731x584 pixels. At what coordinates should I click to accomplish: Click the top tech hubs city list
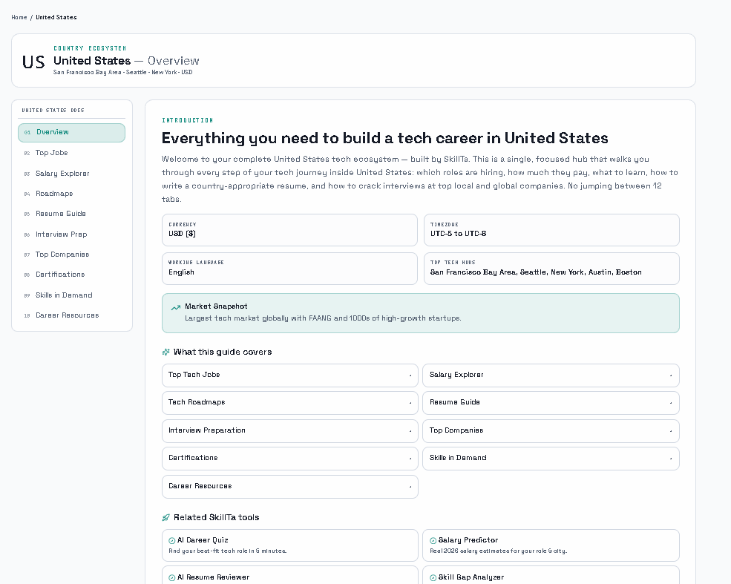tap(536, 272)
